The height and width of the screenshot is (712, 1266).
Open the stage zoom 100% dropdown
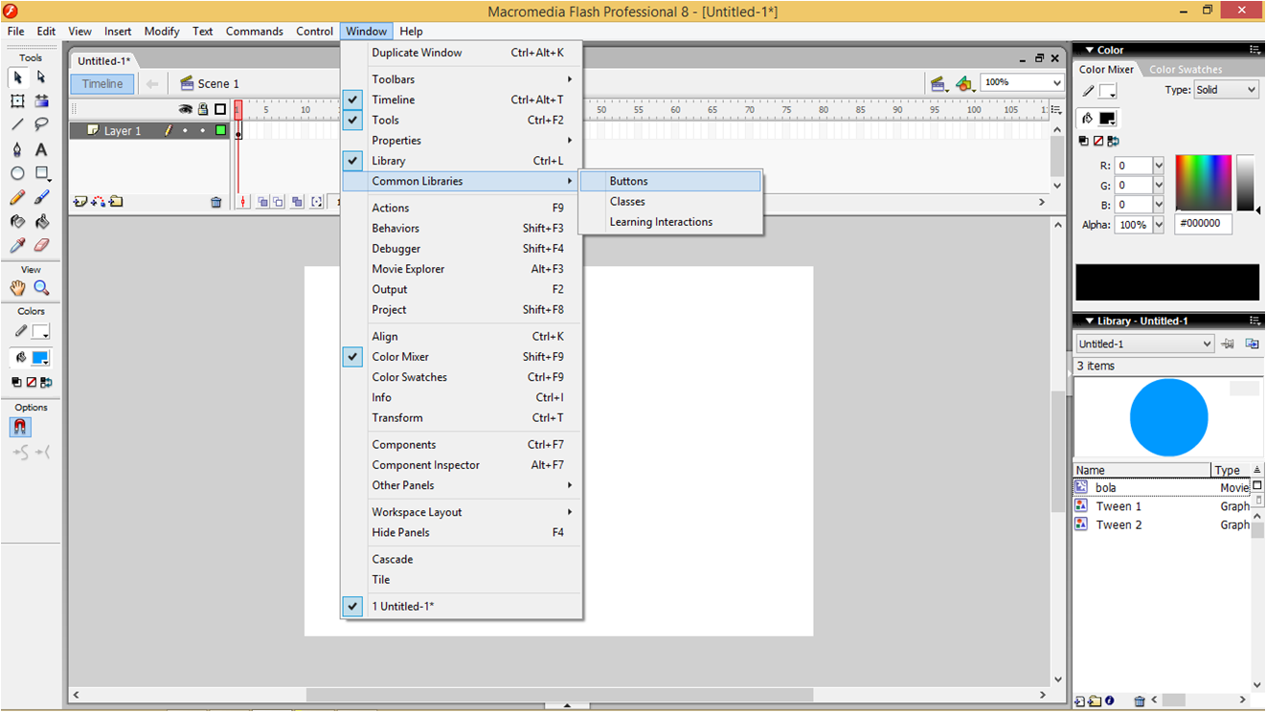(x=1057, y=82)
